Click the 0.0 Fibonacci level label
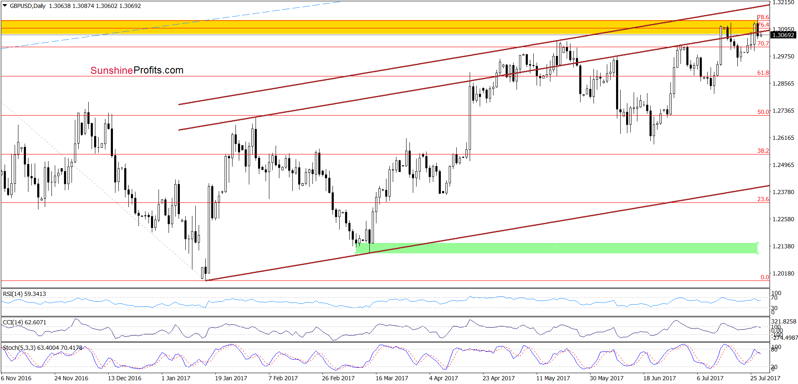This screenshot has width=798, height=384. coord(765,277)
